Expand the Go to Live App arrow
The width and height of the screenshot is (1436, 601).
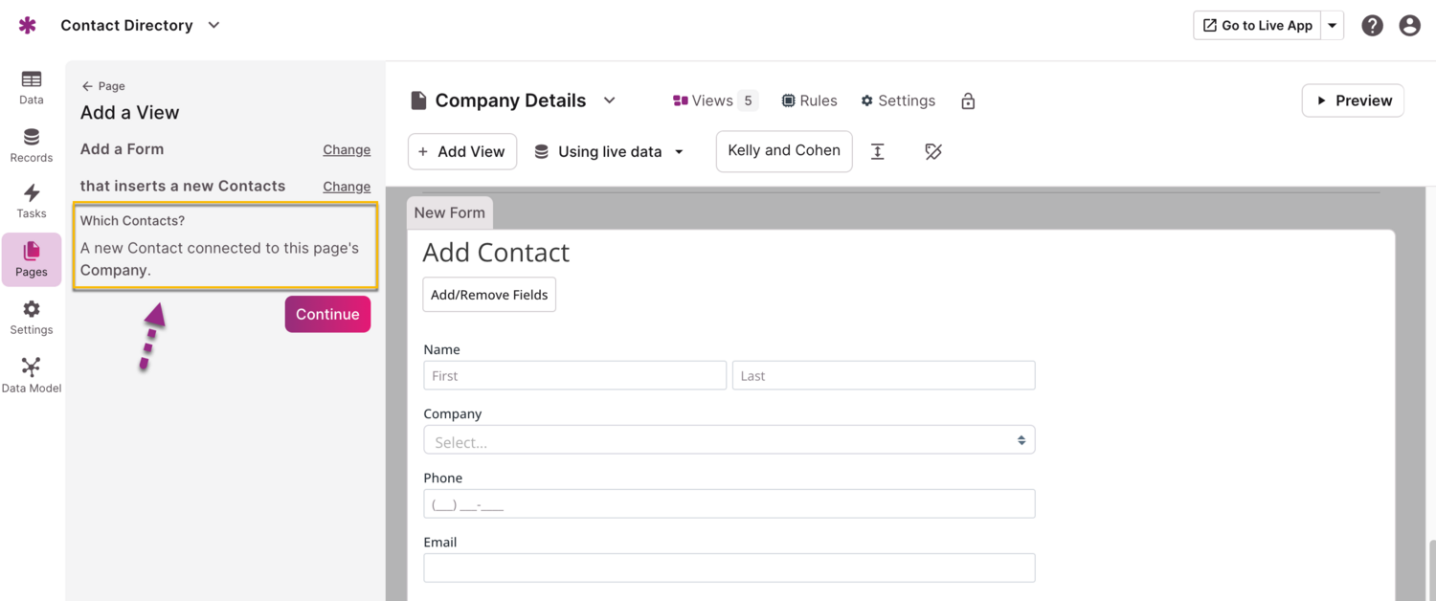tap(1333, 26)
